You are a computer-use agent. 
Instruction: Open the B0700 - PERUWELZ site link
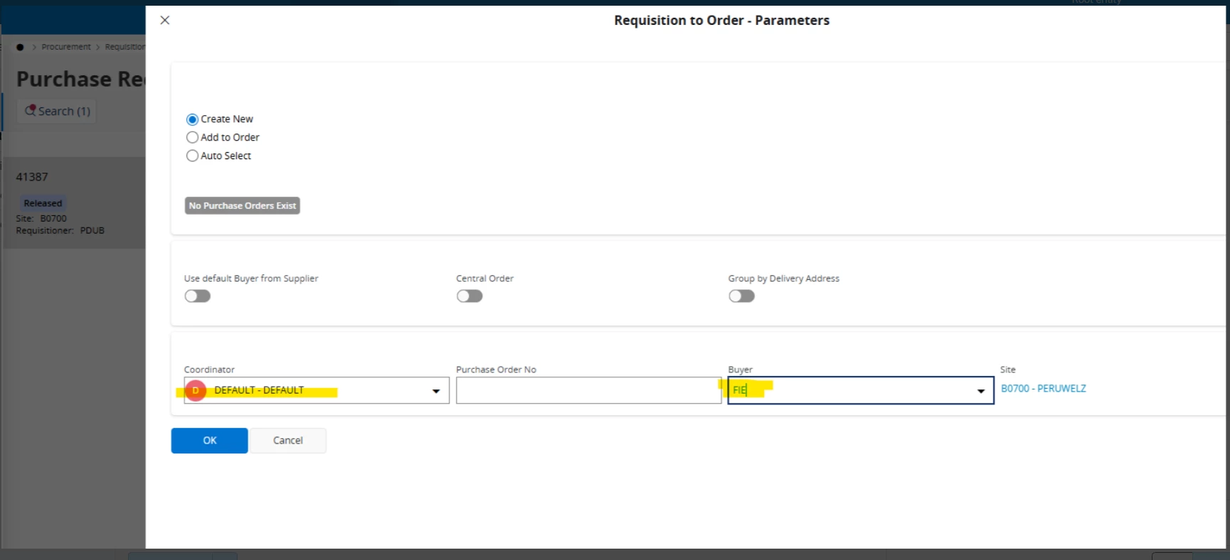point(1044,389)
